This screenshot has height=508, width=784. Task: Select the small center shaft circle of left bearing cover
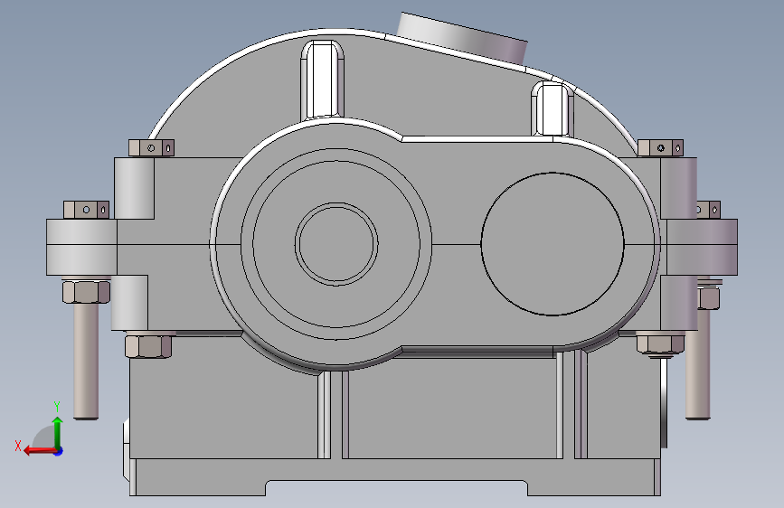click(x=336, y=244)
